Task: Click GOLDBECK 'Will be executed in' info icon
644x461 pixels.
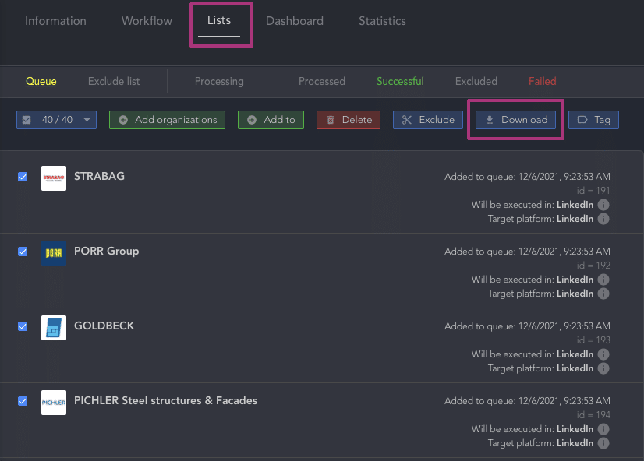Action: pyautogui.click(x=603, y=354)
